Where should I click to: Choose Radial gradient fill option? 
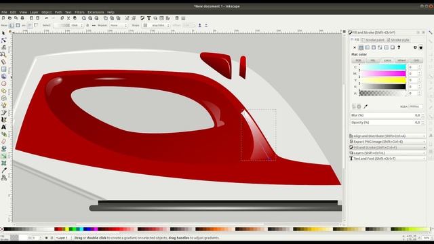click(x=374, y=47)
